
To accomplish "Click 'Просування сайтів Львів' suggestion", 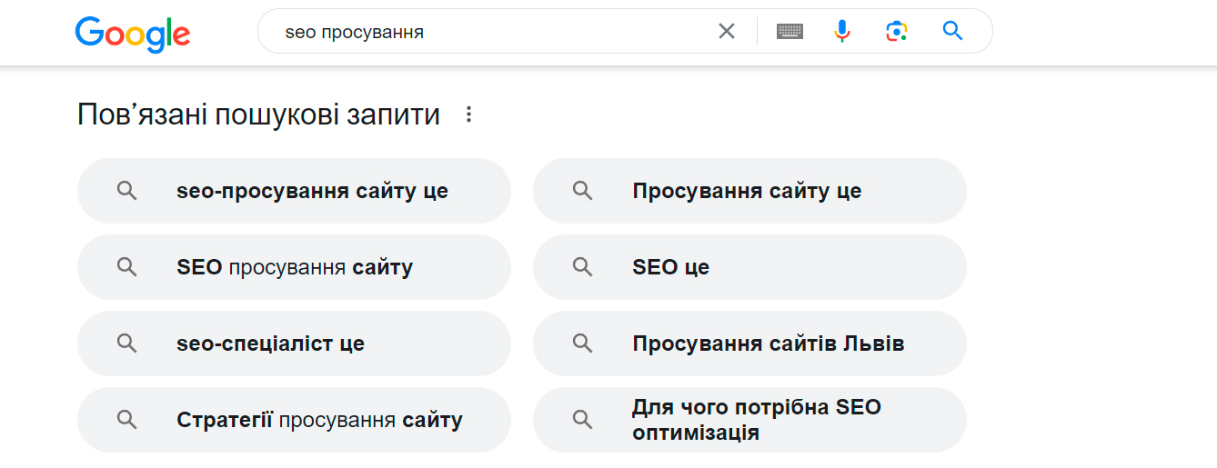I will tap(768, 344).
